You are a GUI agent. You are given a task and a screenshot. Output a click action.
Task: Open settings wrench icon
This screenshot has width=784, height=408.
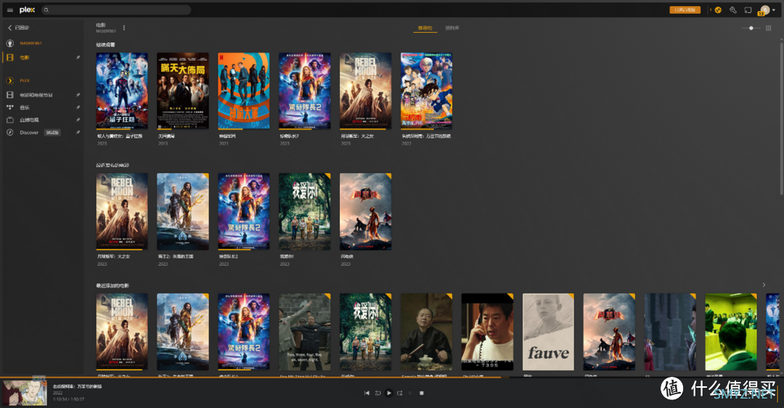coord(733,10)
